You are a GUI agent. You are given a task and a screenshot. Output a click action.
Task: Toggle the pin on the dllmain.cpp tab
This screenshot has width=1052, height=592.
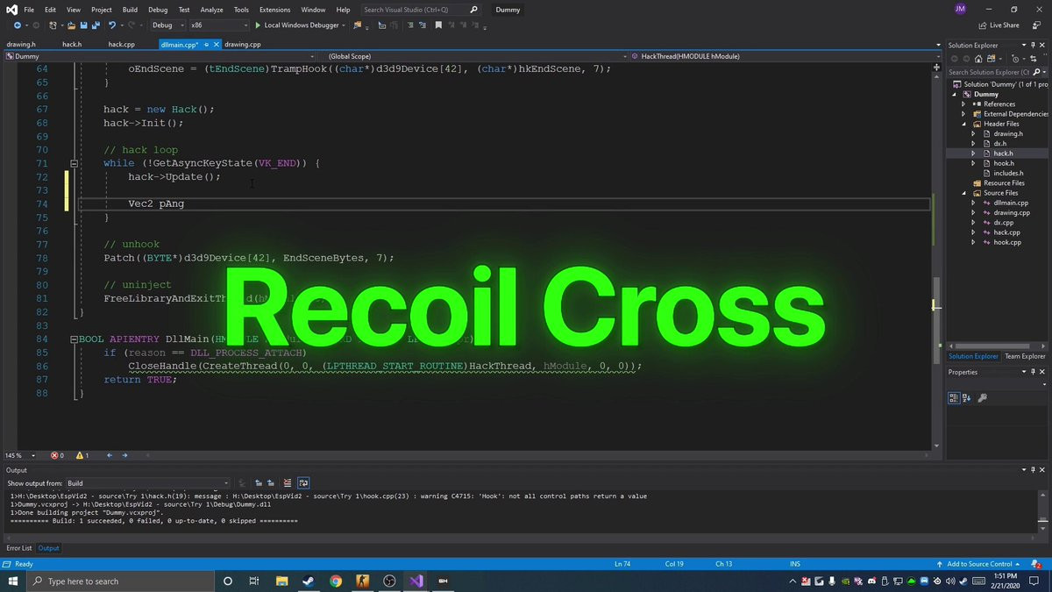click(x=206, y=44)
